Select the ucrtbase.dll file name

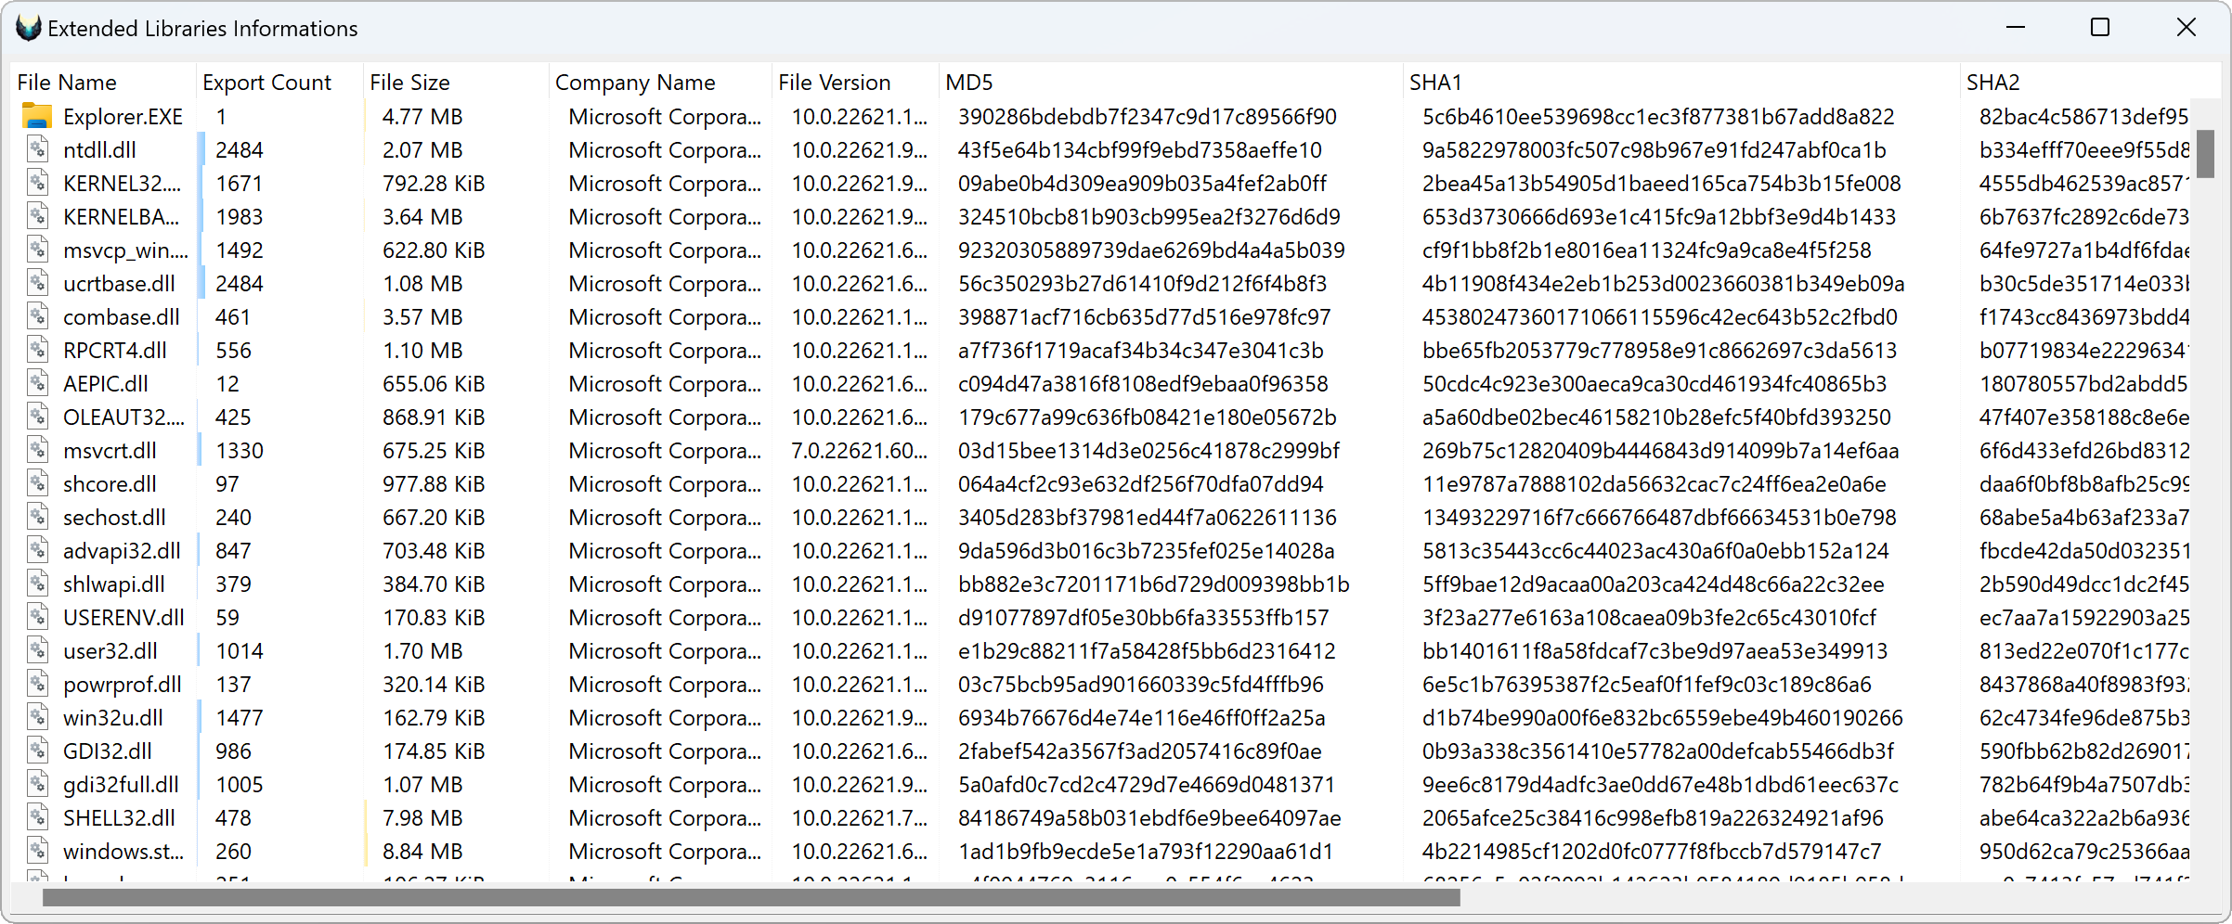[x=119, y=283]
